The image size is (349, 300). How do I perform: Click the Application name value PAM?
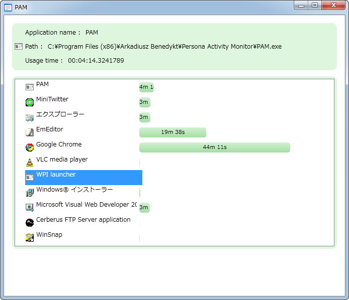92,33
